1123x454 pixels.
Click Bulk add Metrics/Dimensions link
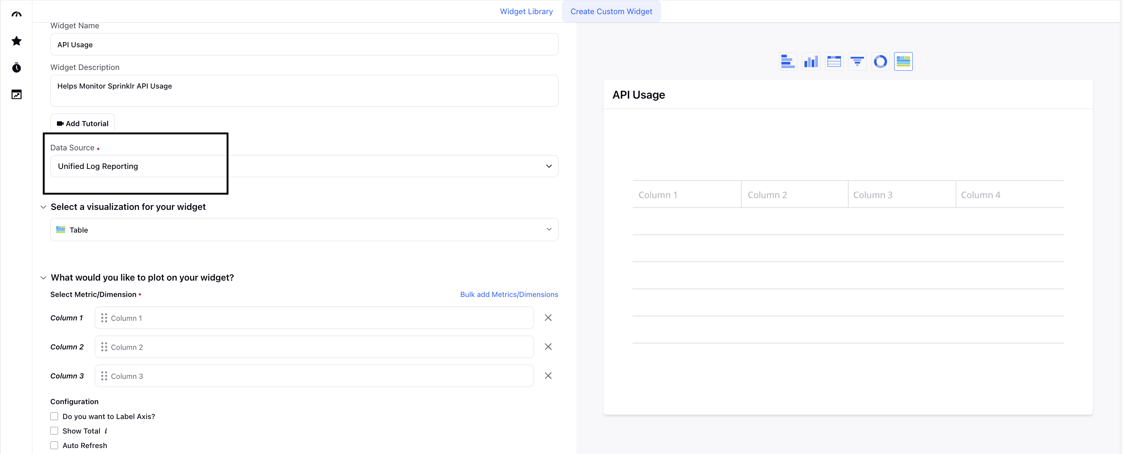pyautogui.click(x=509, y=294)
